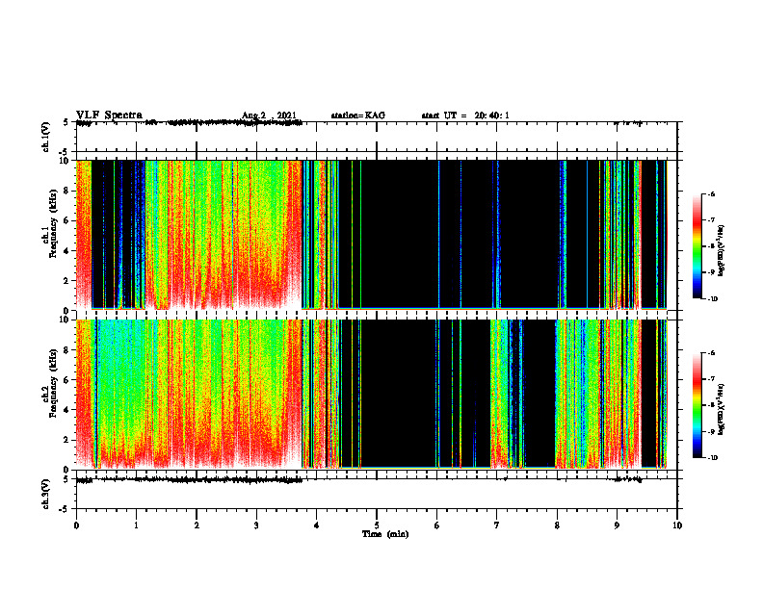Click the time axis tick label '5'
The height and width of the screenshot is (589, 763).
(x=377, y=525)
